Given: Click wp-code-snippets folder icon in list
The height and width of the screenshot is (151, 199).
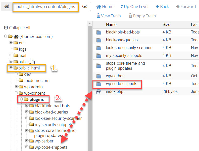Looking at the screenshot, I should pos(99,84).
